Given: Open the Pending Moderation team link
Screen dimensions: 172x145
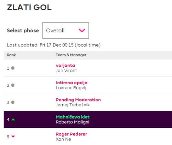Looking at the screenshot, I should 78,100.
